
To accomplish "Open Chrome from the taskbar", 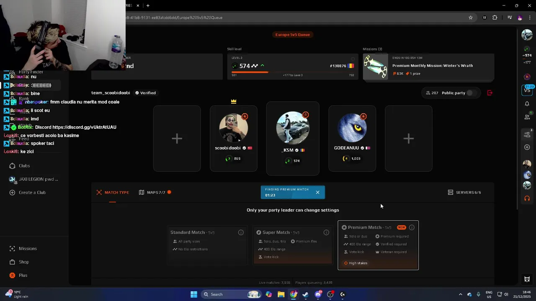I will 294,294.
